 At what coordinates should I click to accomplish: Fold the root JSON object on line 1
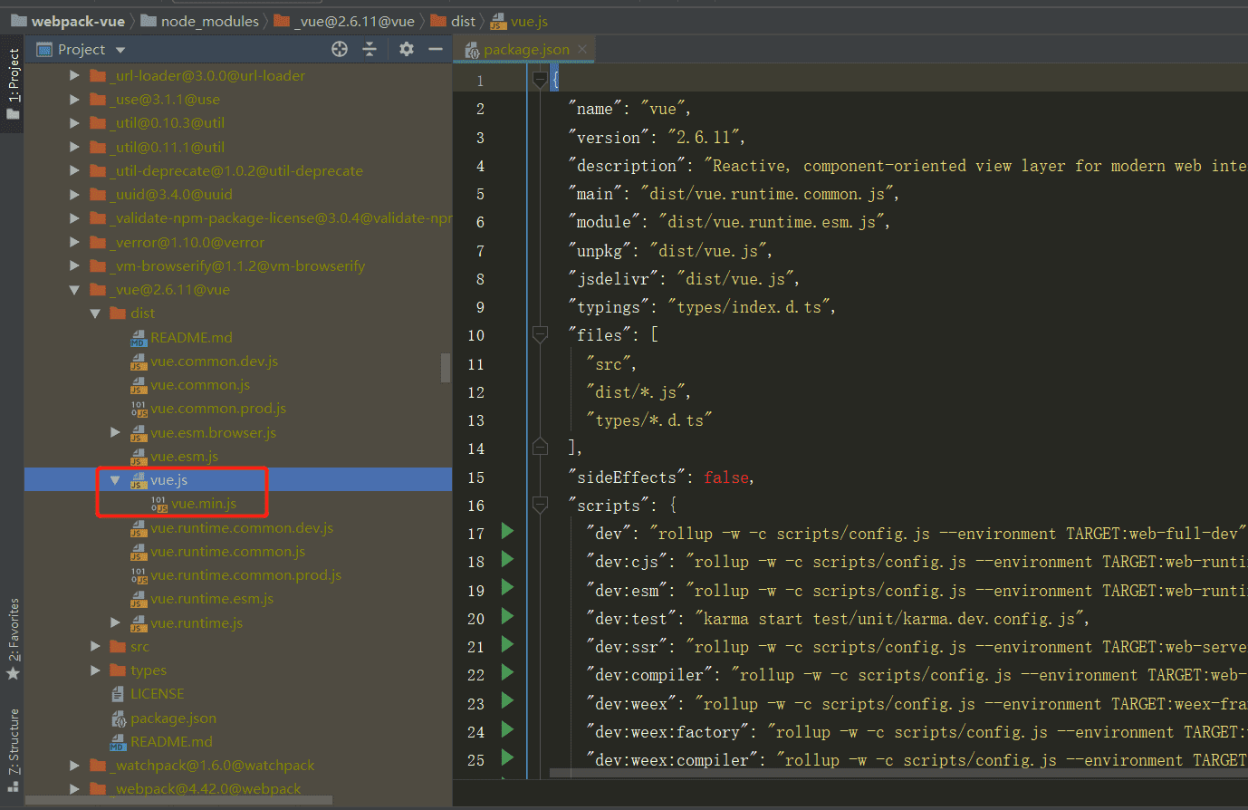coord(540,81)
